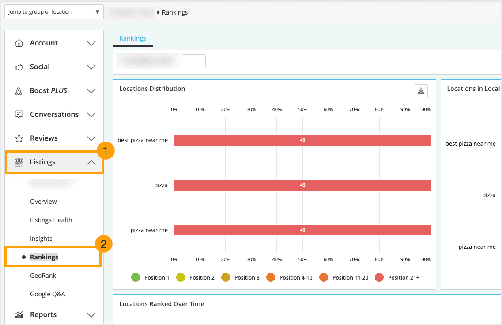Download the Locations Distribution chart
The image size is (502, 325).
[421, 91]
